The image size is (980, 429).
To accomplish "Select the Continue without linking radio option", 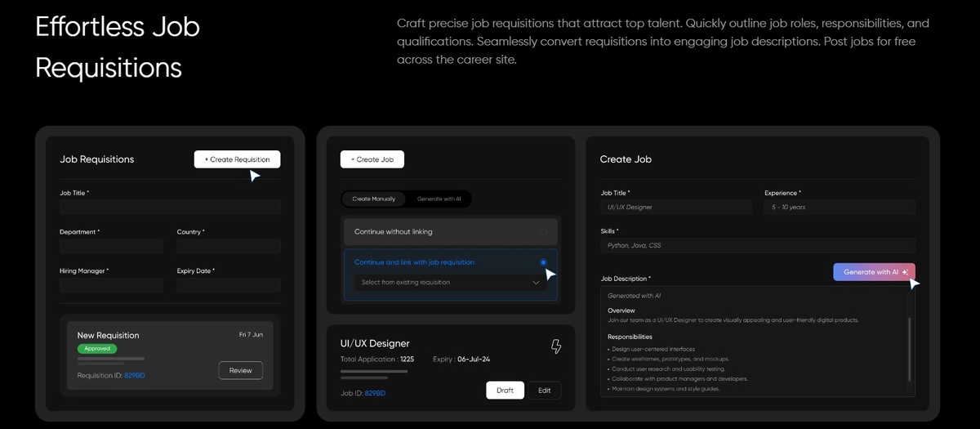I will (543, 232).
